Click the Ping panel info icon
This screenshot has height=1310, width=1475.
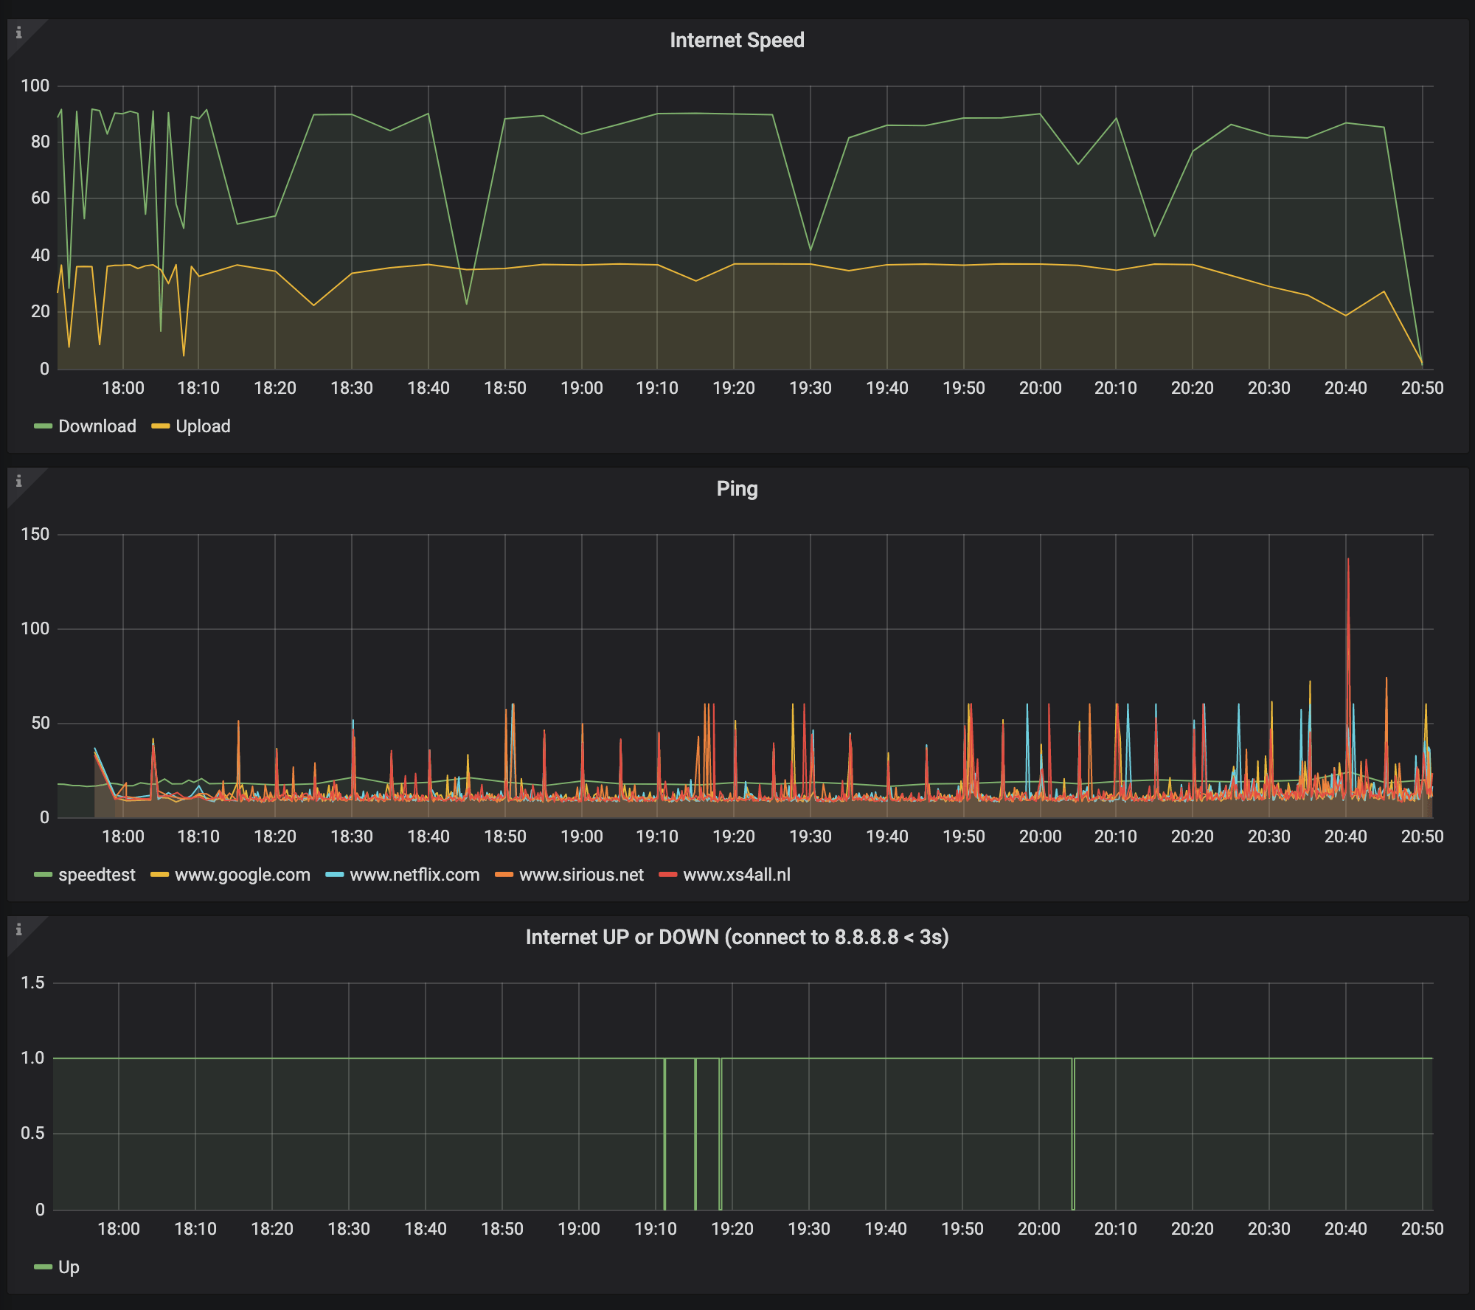click(18, 481)
